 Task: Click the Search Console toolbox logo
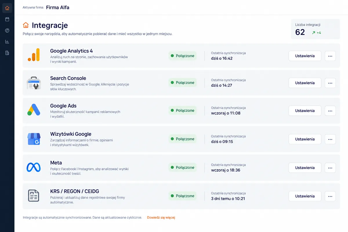[x=34, y=83]
